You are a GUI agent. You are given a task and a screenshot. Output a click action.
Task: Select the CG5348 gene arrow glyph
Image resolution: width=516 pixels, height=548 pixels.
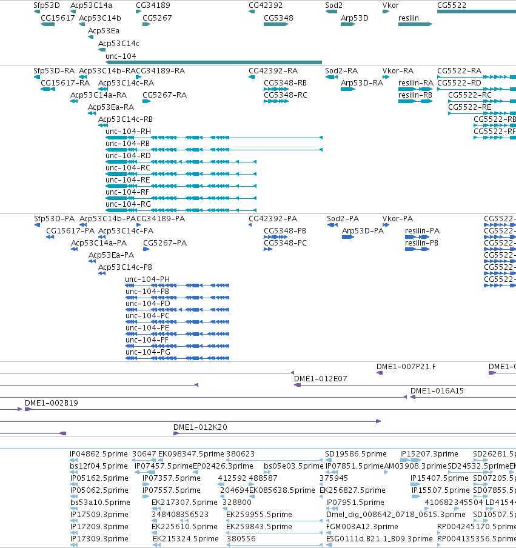[x=276, y=24]
